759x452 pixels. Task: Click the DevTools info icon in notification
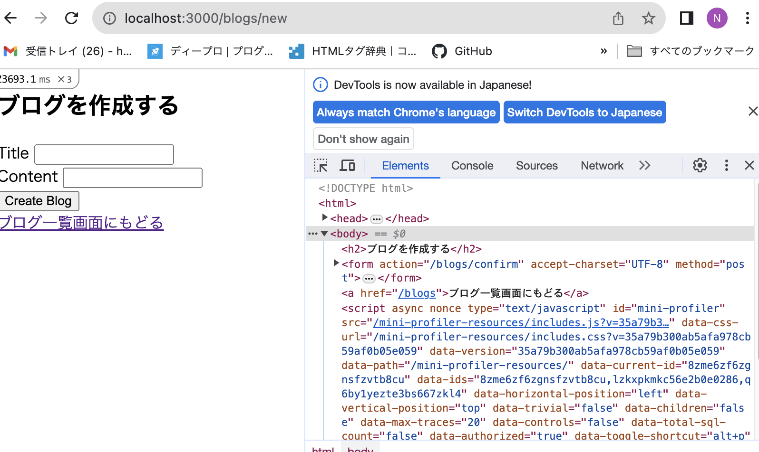pos(321,85)
